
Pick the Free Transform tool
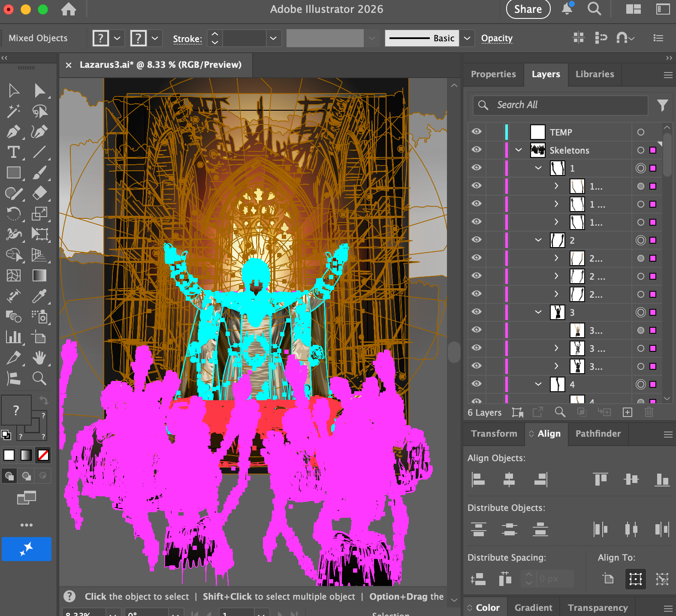pos(39,234)
